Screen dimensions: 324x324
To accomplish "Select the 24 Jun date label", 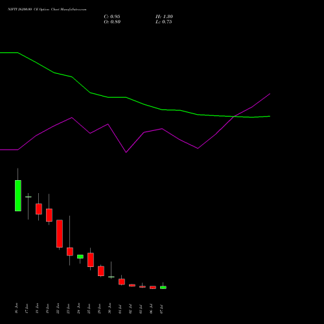I will 79,308.
